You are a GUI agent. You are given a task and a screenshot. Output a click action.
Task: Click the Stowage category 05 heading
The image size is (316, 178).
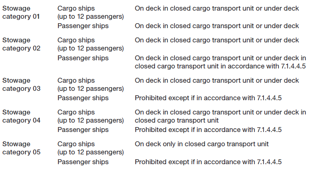[x=21, y=148]
